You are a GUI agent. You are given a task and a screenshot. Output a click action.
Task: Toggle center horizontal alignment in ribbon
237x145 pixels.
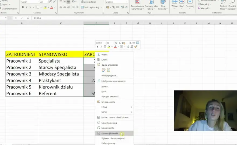click(65, 7)
